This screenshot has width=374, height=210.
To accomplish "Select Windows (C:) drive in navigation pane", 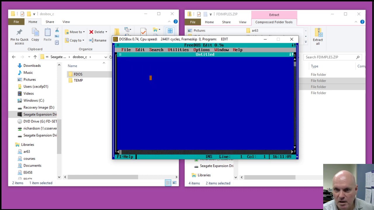I will (x=34, y=101).
